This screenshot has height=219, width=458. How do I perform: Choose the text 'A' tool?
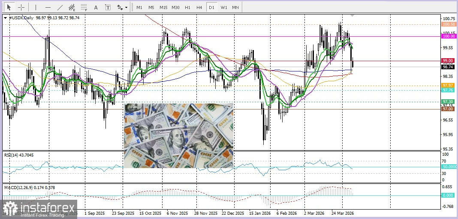tap(96, 7)
